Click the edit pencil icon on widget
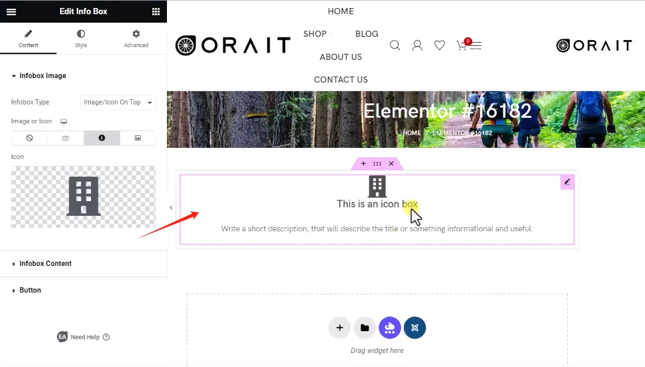Viewport: 645px width, 367px height. pos(567,182)
